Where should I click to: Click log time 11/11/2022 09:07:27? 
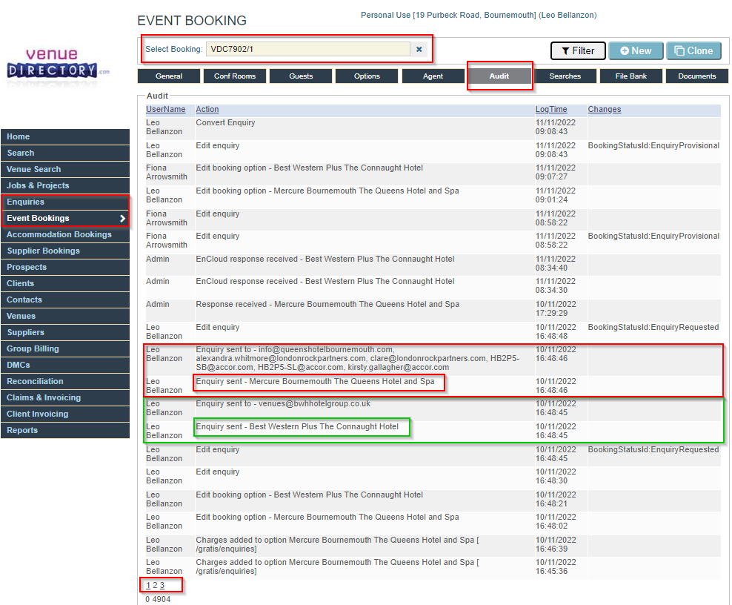556,173
